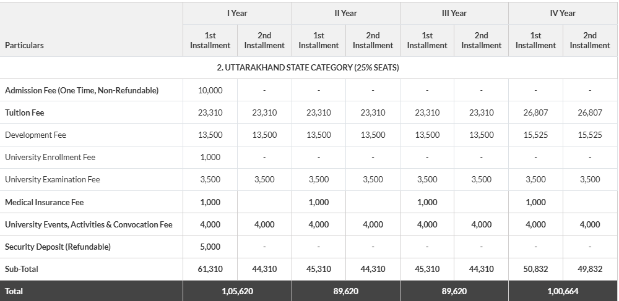Select the II Year column header
Image resolution: width=619 pixels, height=301 pixels.
(x=345, y=13)
